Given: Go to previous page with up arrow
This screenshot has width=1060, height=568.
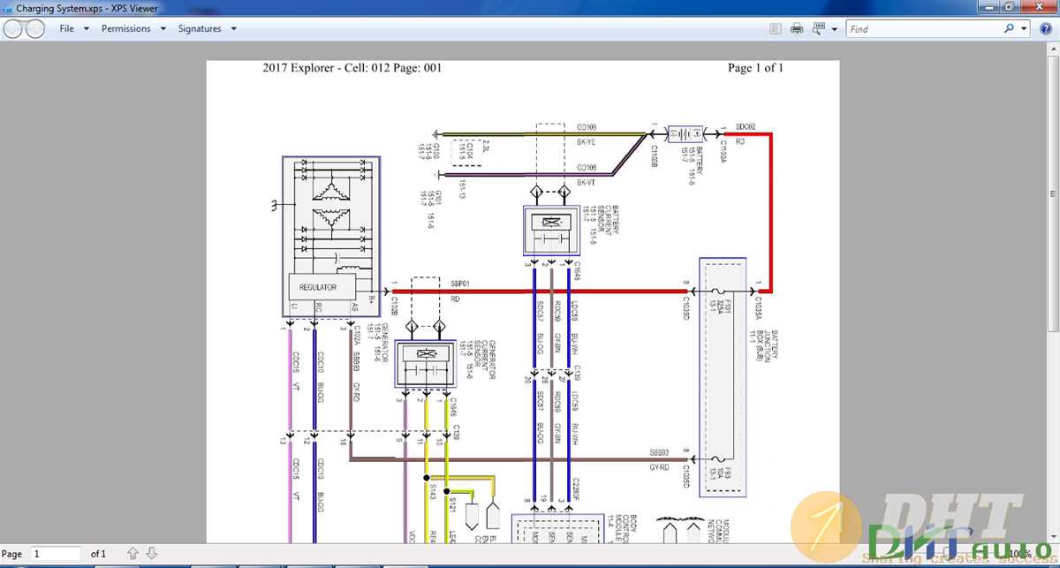Looking at the screenshot, I should [132, 554].
